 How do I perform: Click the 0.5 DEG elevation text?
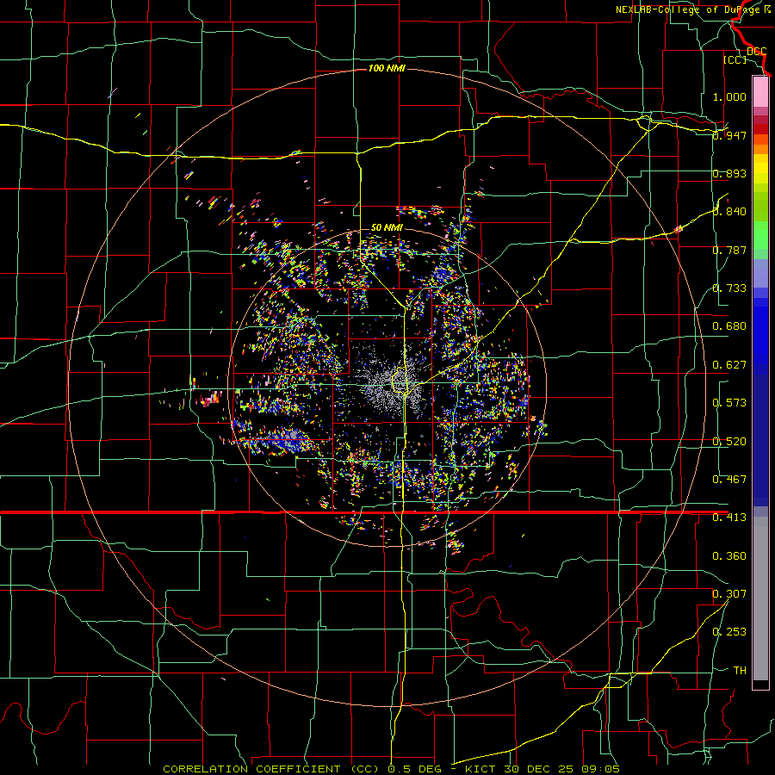[416, 769]
